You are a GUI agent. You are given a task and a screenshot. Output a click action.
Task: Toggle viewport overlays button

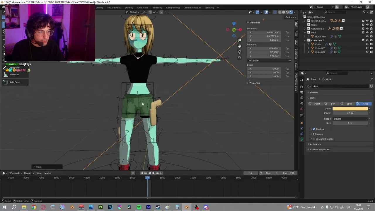(x=266, y=12)
